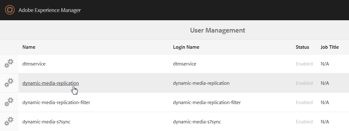Open the dynamic-media-s7sync user name

click(x=46, y=122)
